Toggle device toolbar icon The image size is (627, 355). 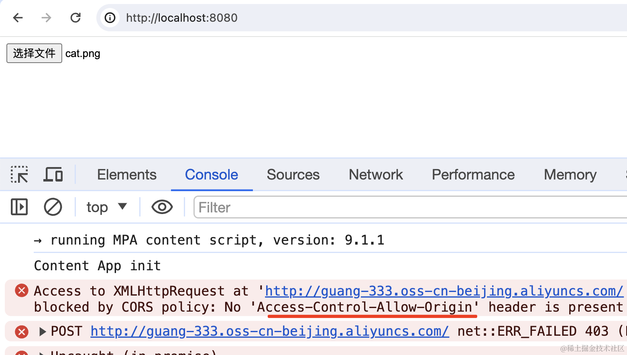(53, 174)
